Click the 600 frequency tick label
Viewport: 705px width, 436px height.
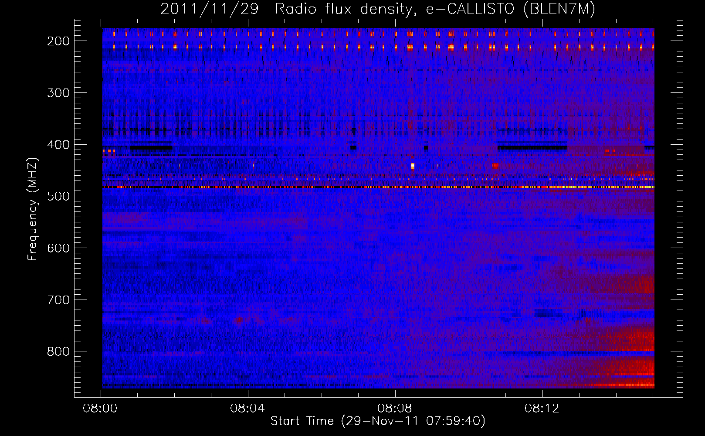coord(58,248)
